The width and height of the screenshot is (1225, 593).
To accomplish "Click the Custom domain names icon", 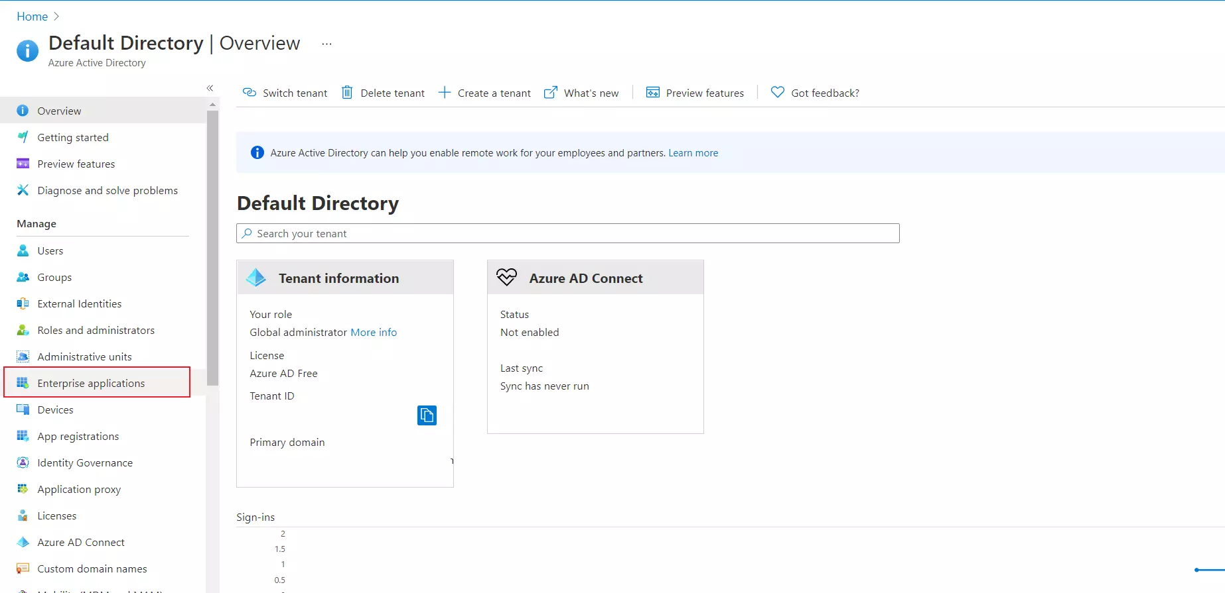I will [23, 568].
